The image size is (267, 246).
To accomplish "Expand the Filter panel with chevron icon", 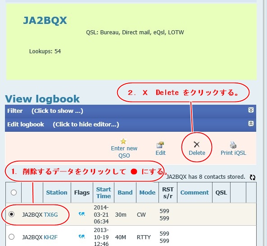I will tap(251, 110).
